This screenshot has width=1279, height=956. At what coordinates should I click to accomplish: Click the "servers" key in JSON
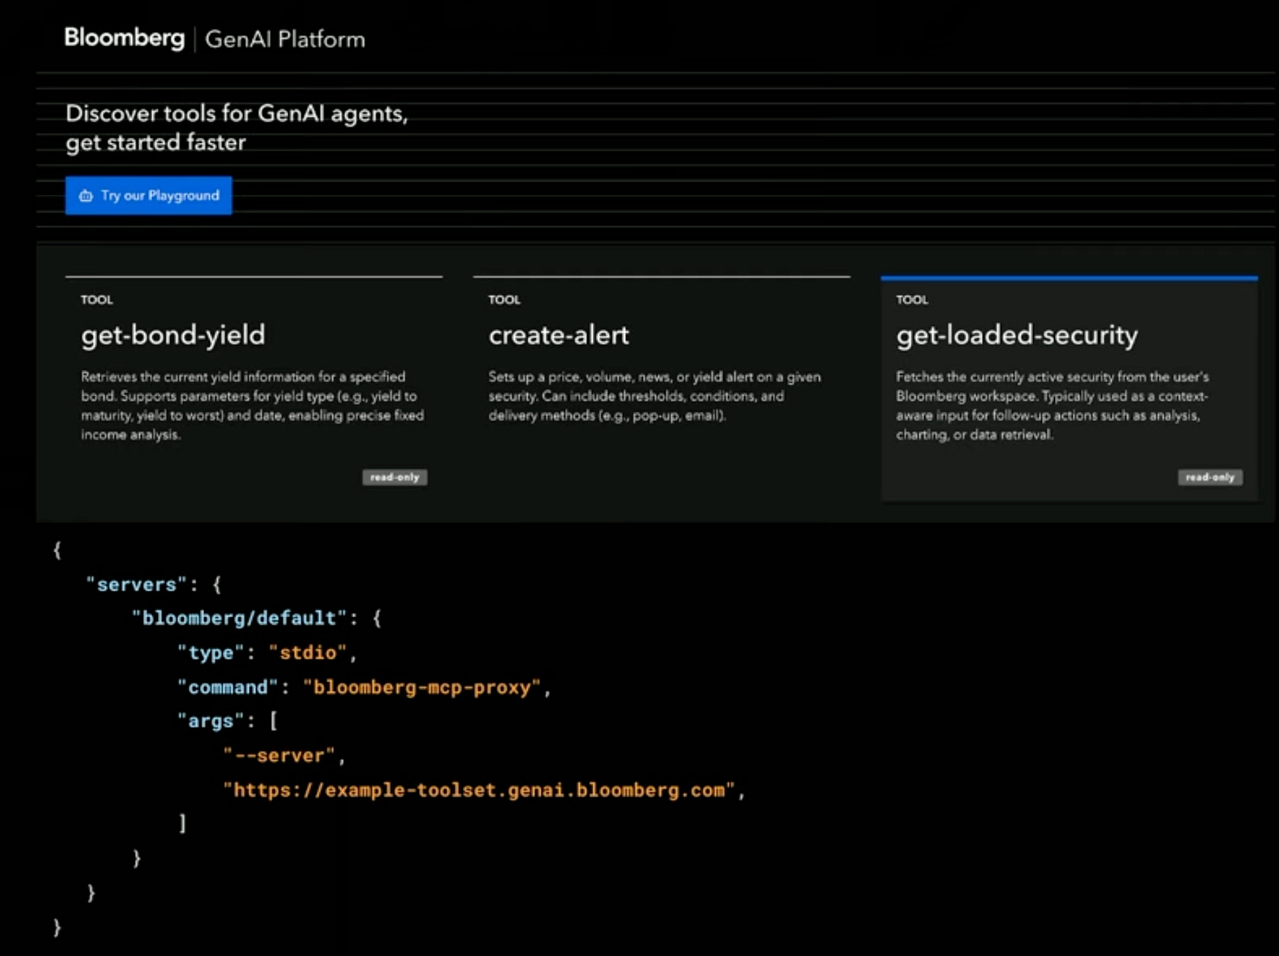[x=136, y=584]
